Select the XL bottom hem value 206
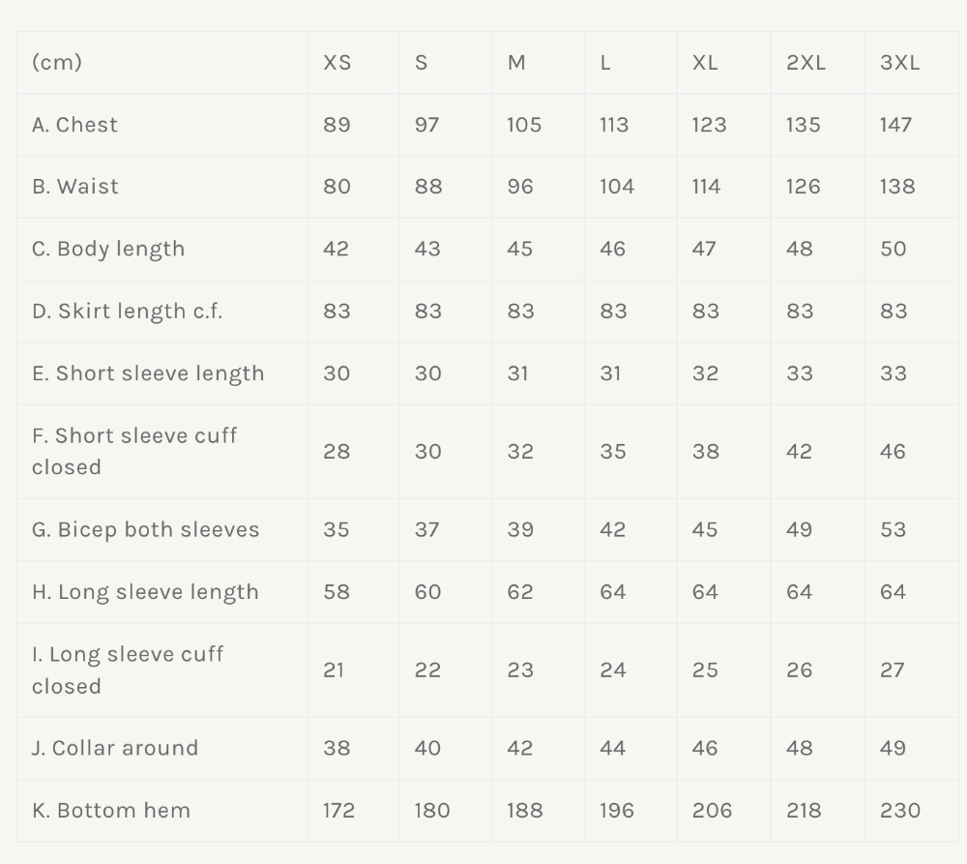Image resolution: width=967 pixels, height=864 pixels. pyautogui.click(x=712, y=811)
